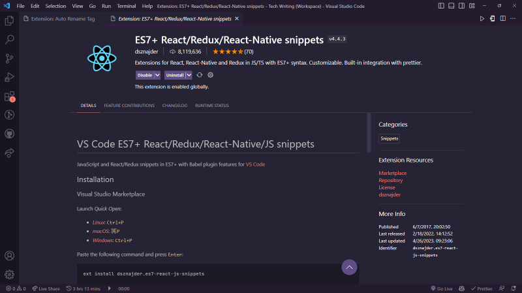
Task: Click the Disable button
Action: tap(145, 75)
